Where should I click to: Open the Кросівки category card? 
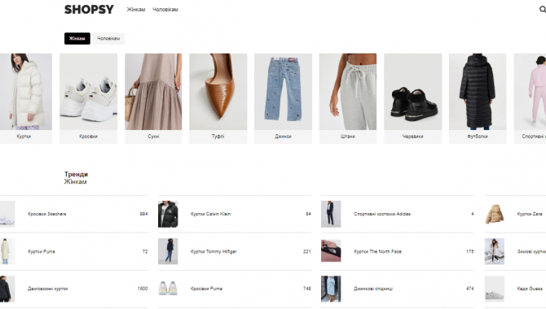[x=89, y=98]
